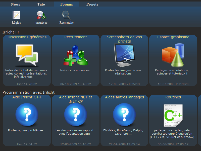The image size is (201, 151).
Task: Click 'Parlez de tout et de rien' description
Action: (26, 73)
